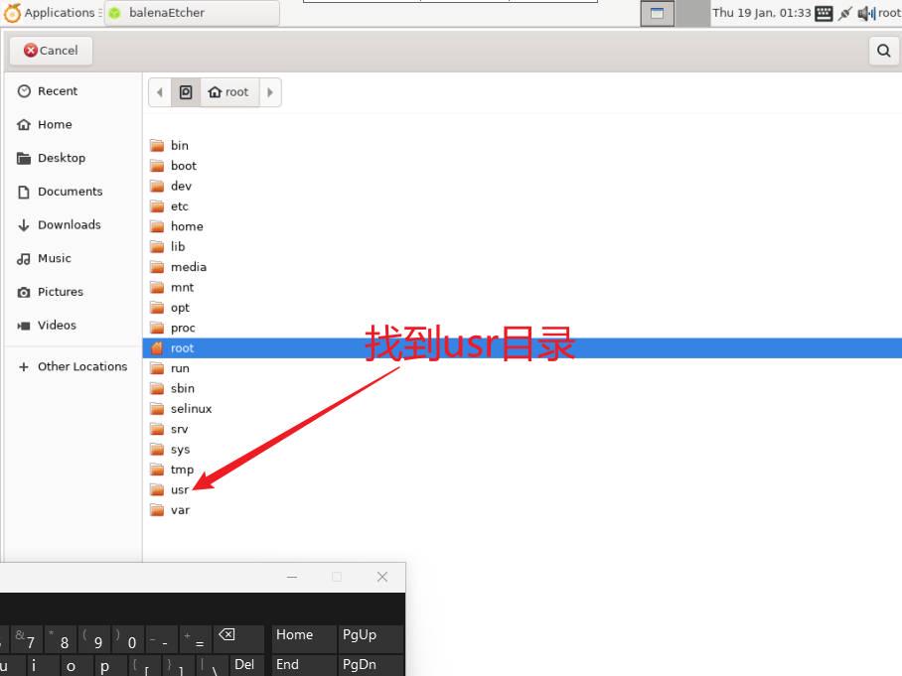Image resolution: width=902 pixels, height=676 pixels.
Task: Select the tmp folder
Action: (522, 470)
